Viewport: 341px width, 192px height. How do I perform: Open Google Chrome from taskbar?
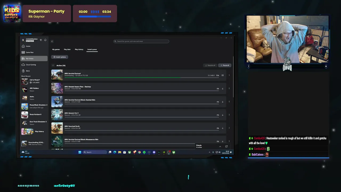click(139, 152)
